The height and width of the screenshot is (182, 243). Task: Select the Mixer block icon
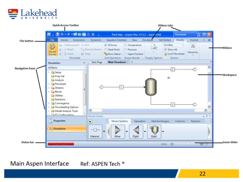click(118, 132)
